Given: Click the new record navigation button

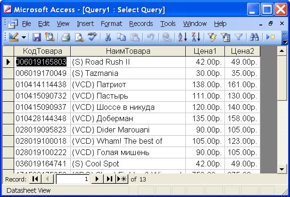Looking at the screenshot, I should tap(122, 179).
